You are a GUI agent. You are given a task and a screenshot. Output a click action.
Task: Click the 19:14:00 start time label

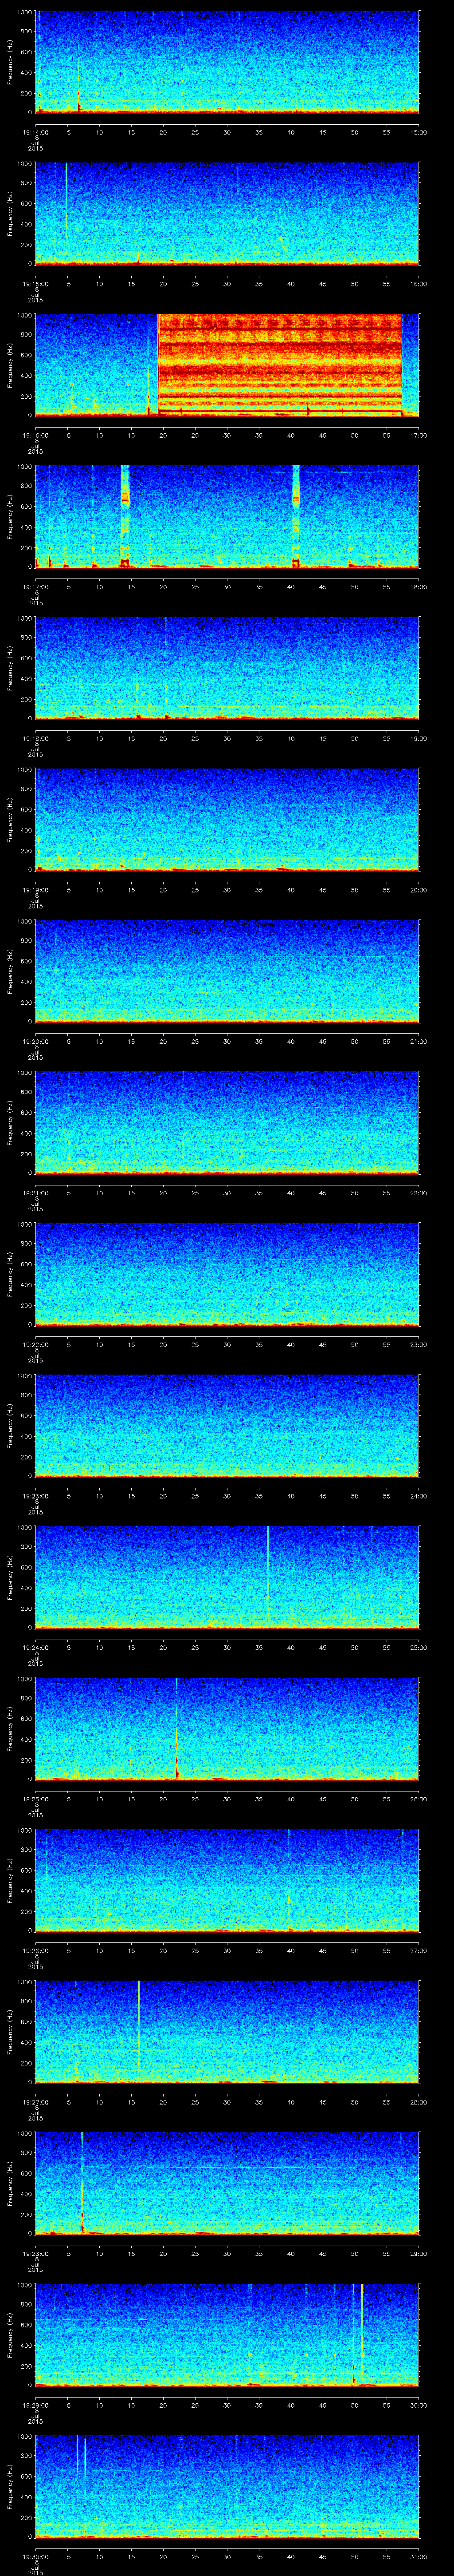coord(35,132)
